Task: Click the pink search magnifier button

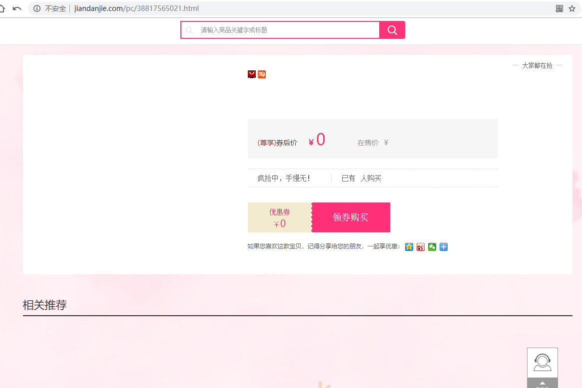Action: pos(392,30)
